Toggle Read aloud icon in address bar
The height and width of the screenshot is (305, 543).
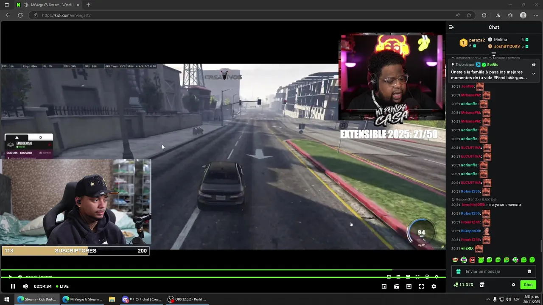(457, 15)
